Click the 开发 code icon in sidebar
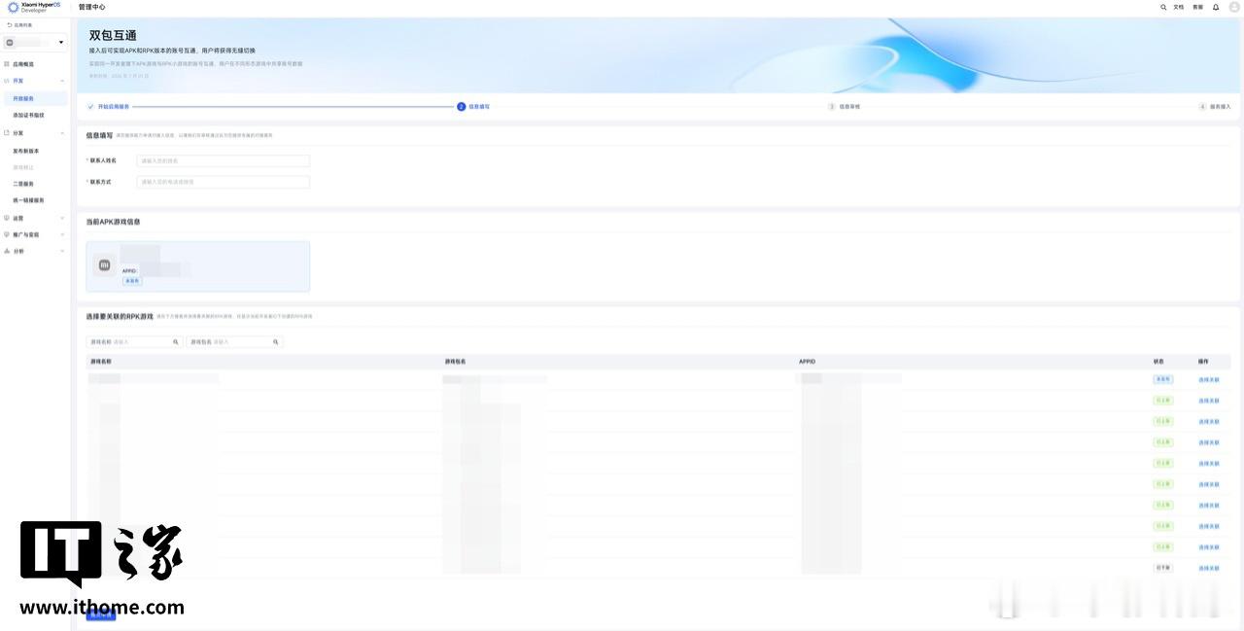This screenshot has height=631, width=1244. 7,82
